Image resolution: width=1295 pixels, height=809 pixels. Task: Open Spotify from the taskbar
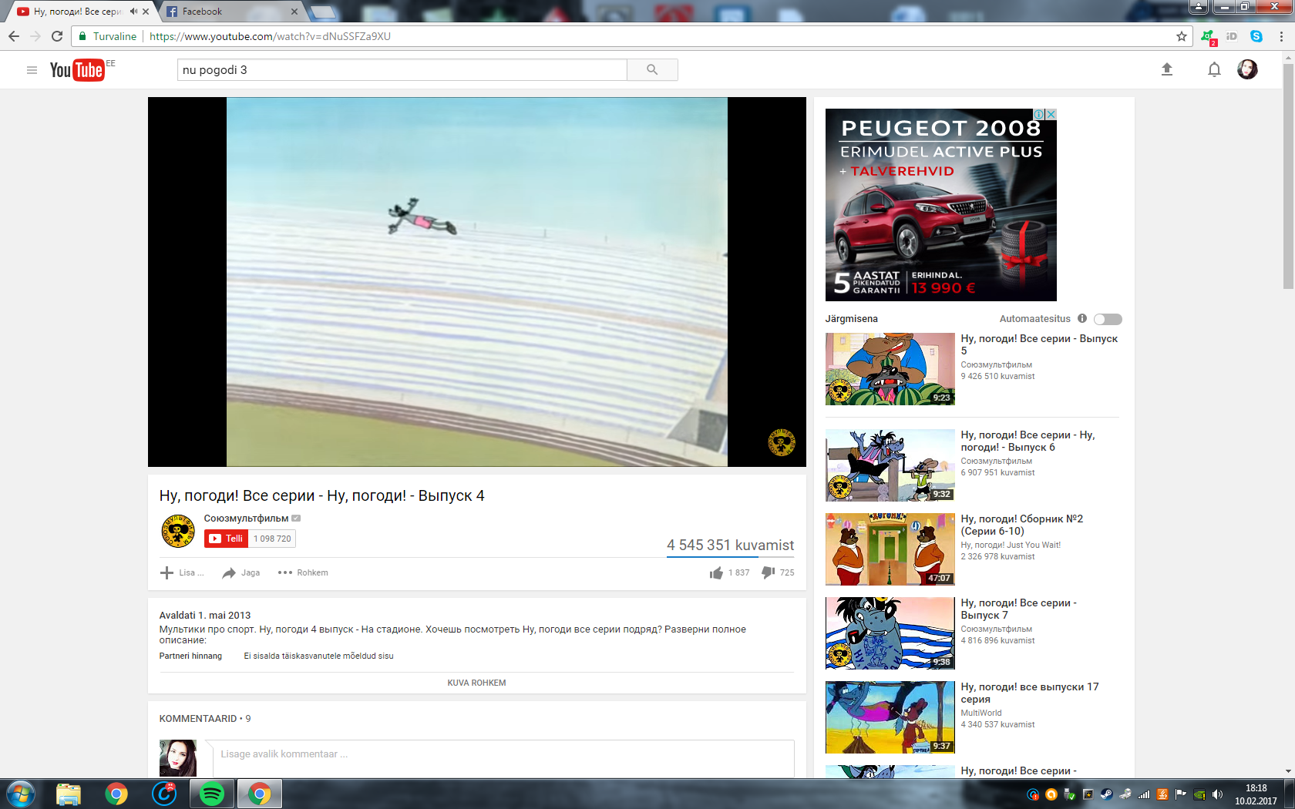click(x=212, y=794)
